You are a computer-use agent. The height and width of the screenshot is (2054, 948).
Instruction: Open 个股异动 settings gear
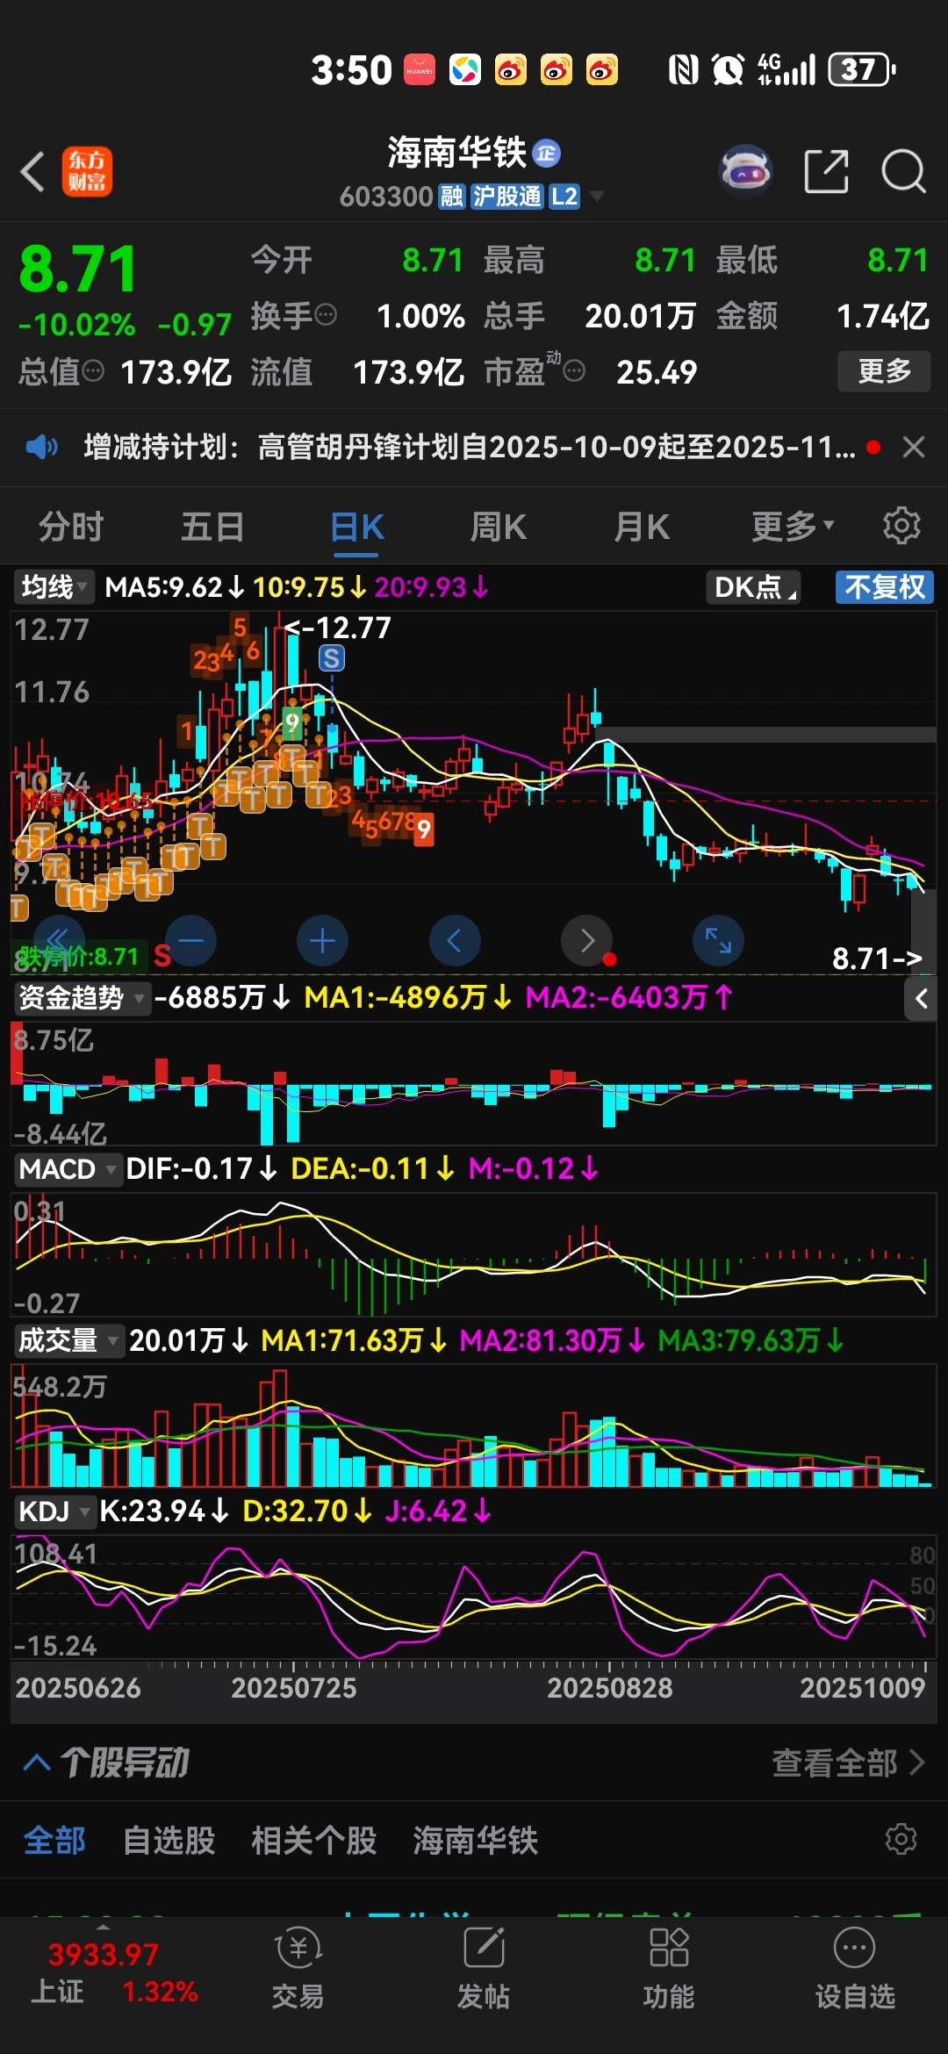point(901,1838)
